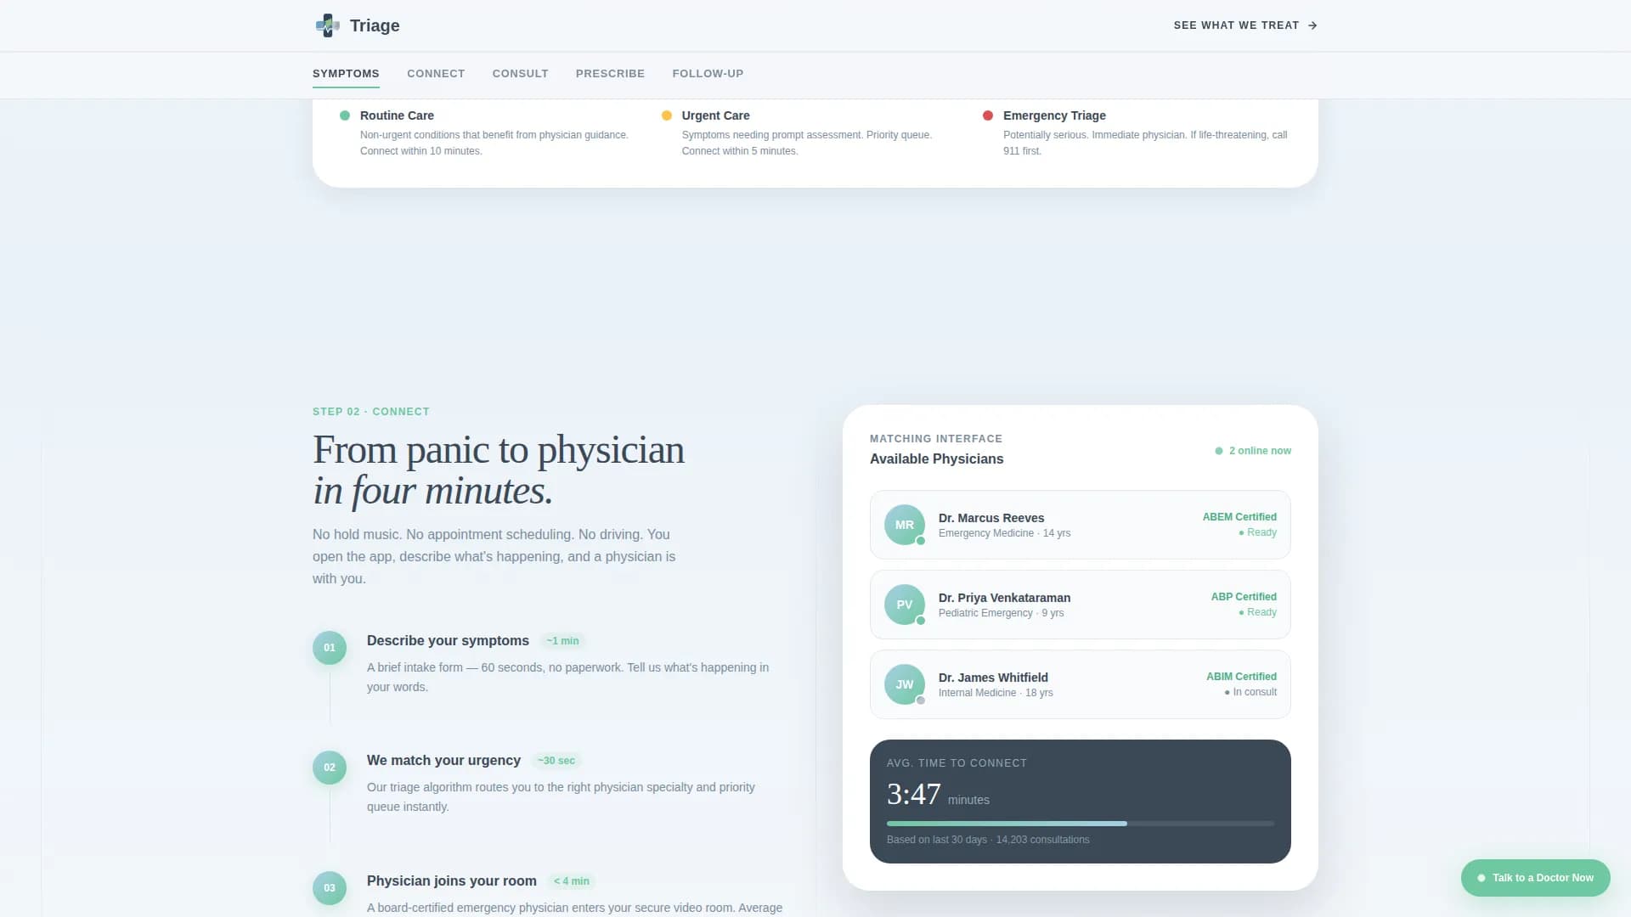
Task: Click the step 02 circle badge
Action: tap(330, 768)
